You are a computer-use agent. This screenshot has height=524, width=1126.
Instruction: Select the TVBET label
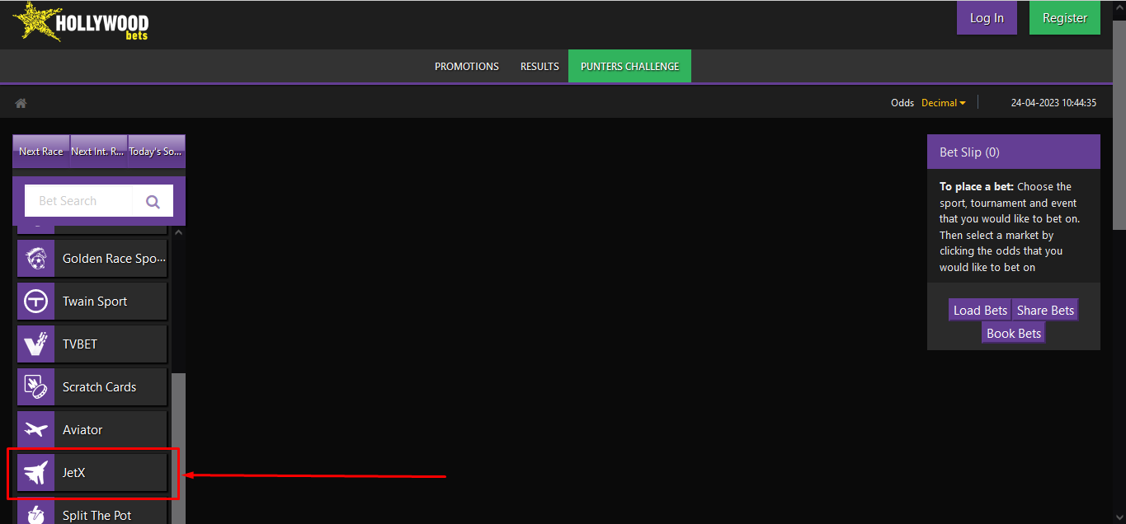coord(80,344)
